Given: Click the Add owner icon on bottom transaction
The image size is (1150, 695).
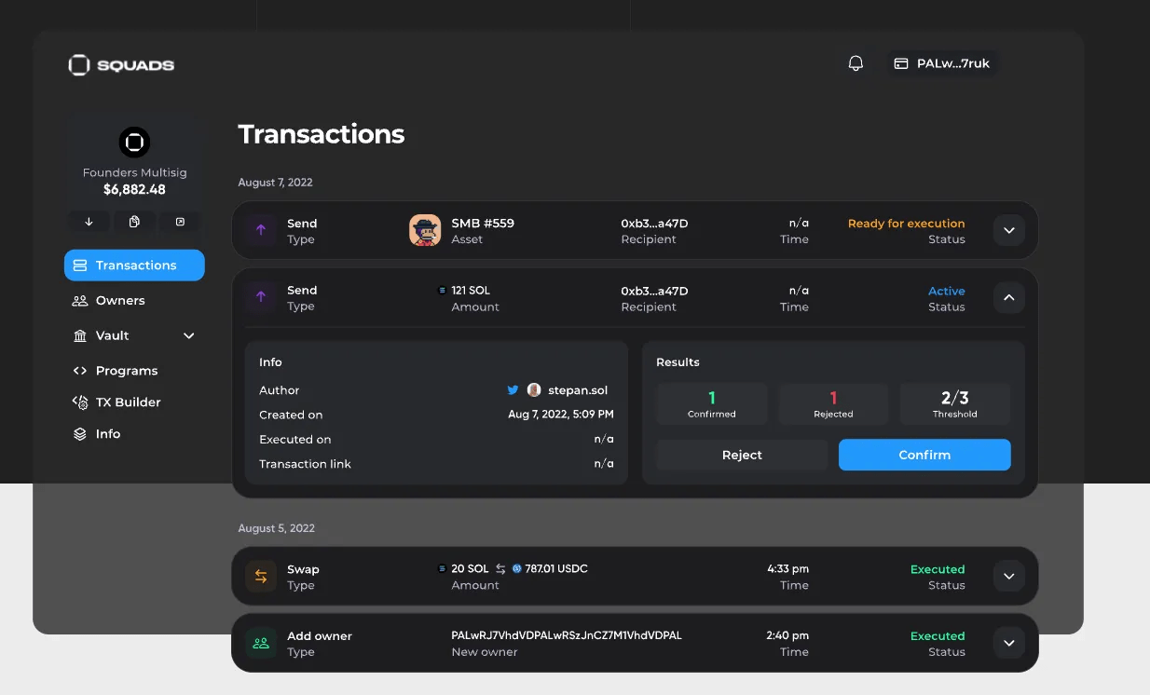Looking at the screenshot, I should 260,643.
